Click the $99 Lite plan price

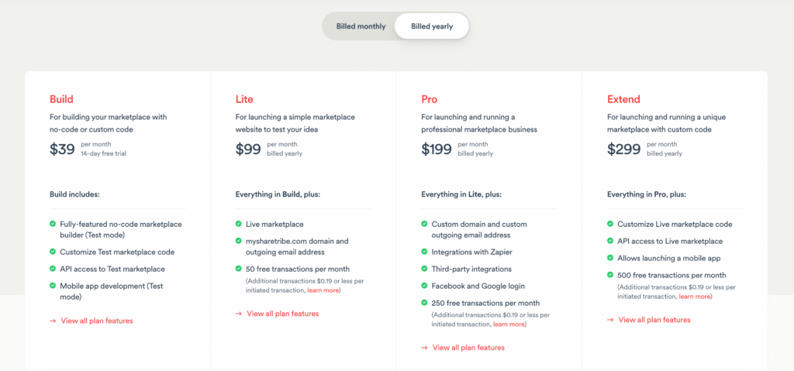tap(248, 149)
